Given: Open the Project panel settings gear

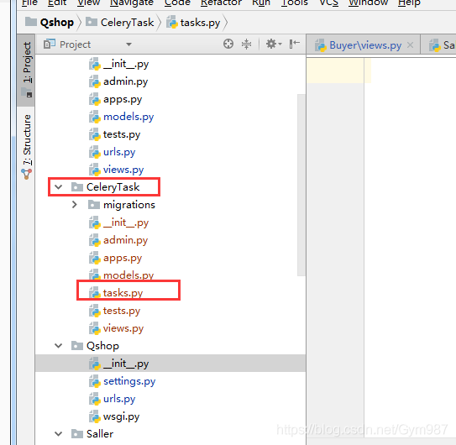Looking at the screenshot, I should (274, 44).
